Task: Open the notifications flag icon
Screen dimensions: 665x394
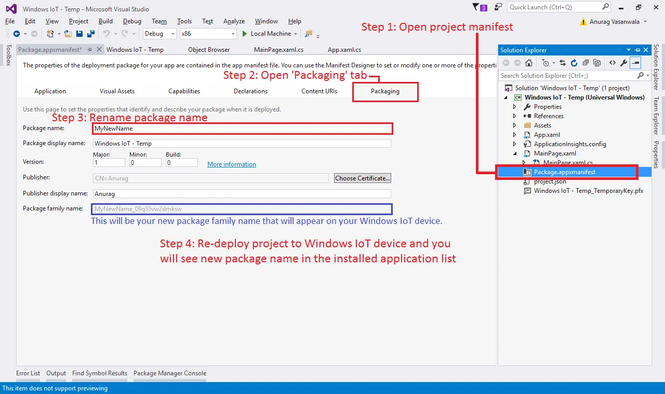Action: click(x=476, y=7)
